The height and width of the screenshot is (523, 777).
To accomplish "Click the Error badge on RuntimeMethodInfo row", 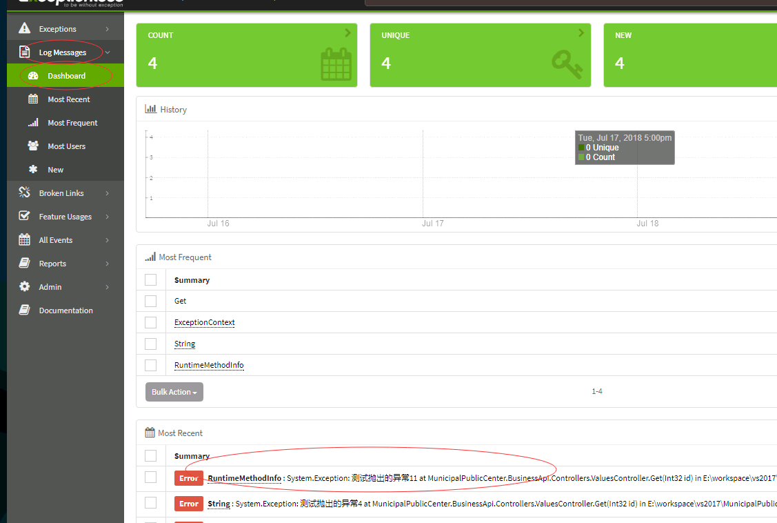I will [189, 478].
